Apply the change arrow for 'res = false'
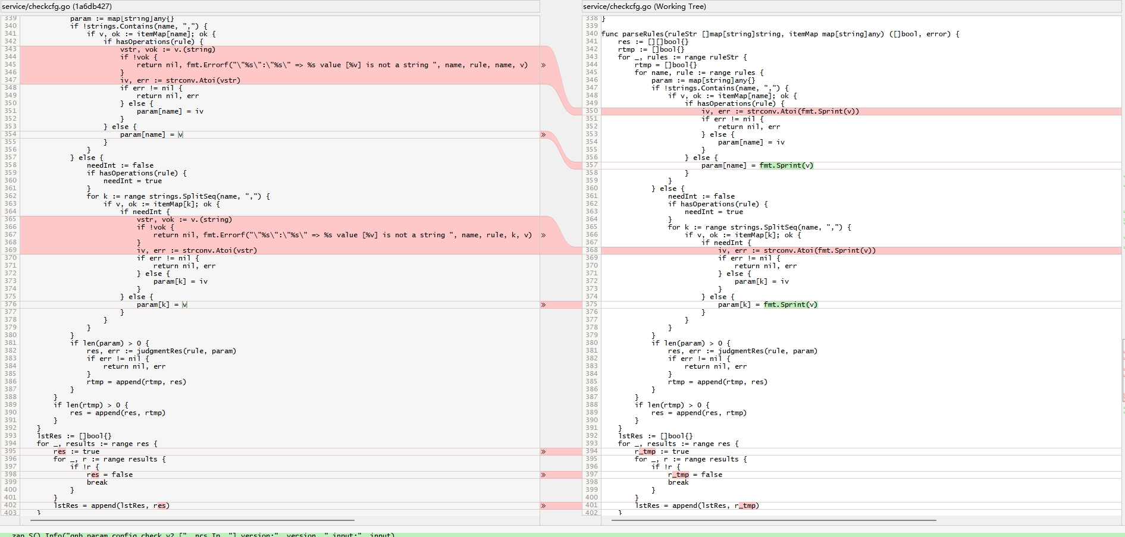 point(543,475)
